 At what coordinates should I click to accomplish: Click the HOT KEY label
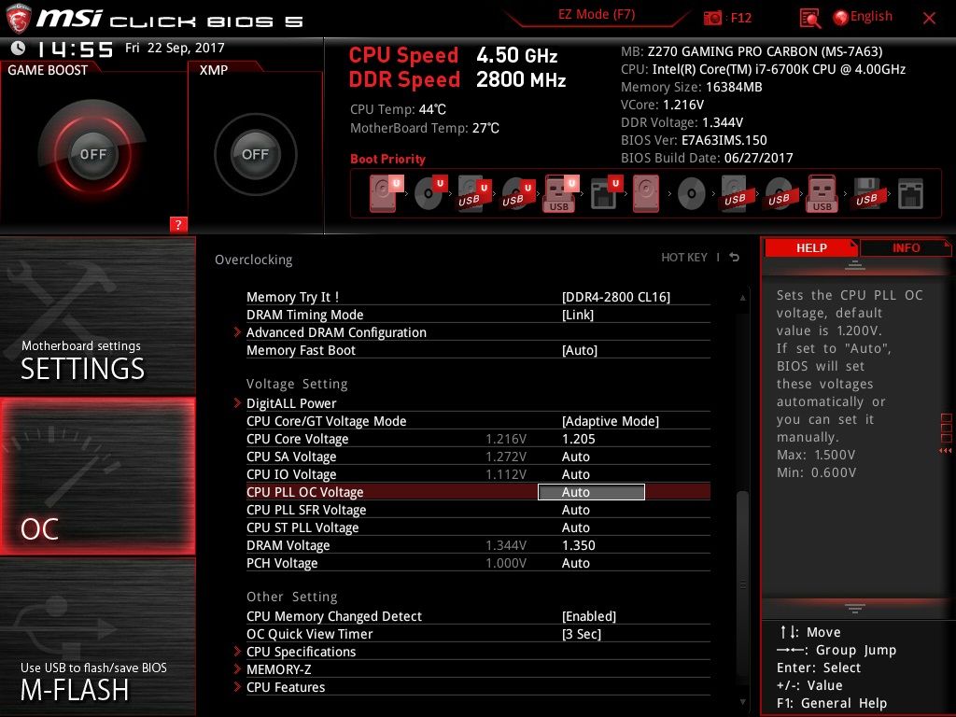click(684, 258)
